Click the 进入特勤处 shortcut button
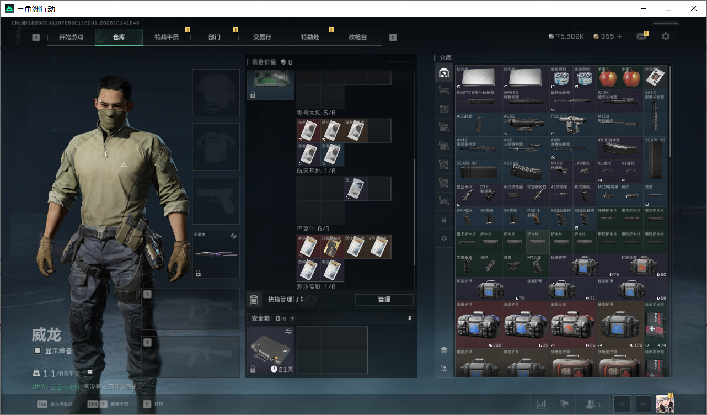The height and width of the screenshot is (415, 707). point(56,405)
